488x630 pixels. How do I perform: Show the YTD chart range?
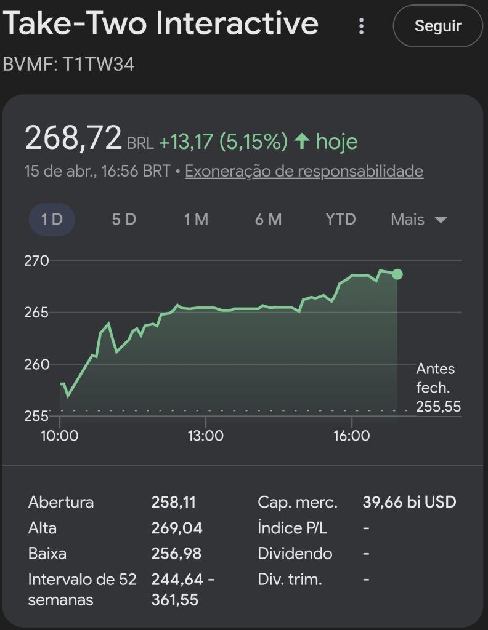(340, 220)
